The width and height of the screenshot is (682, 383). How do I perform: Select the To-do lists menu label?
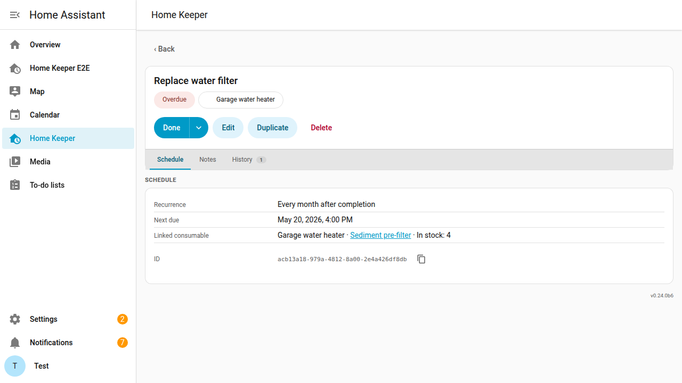point(47,185)
